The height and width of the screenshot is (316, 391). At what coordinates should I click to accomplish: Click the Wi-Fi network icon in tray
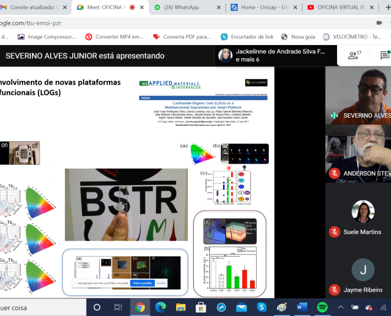point(383,308)
